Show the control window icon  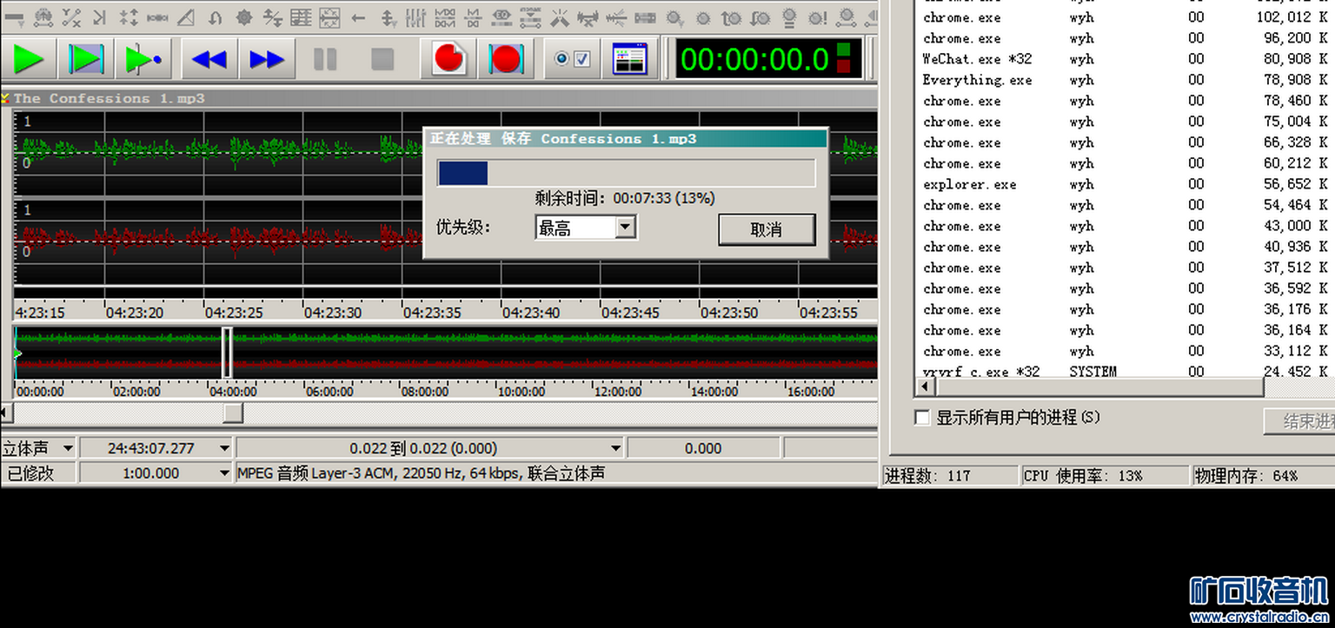[x=629, y=59]
